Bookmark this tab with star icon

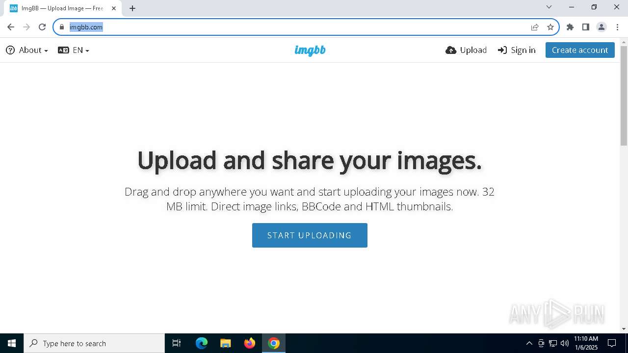[x=550, y=27]
